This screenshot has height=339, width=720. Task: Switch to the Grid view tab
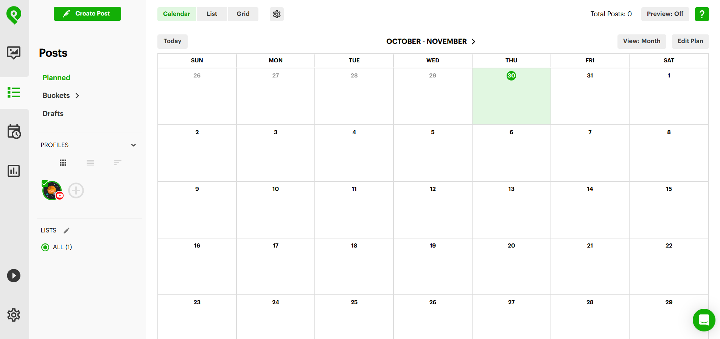tap(243, 14)
